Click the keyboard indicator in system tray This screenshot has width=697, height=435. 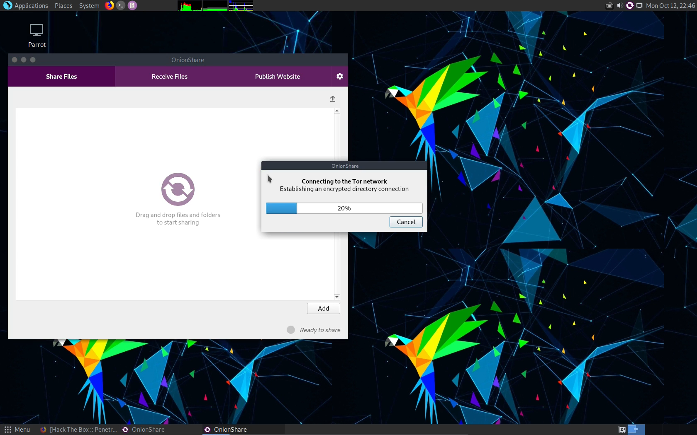(x=609, y=6)
